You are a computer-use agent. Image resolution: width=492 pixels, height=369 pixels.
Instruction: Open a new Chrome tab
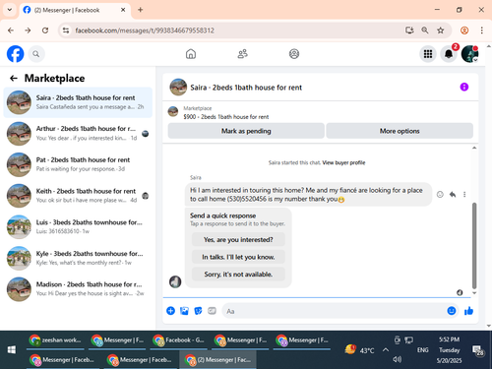(x=141, y=10)
